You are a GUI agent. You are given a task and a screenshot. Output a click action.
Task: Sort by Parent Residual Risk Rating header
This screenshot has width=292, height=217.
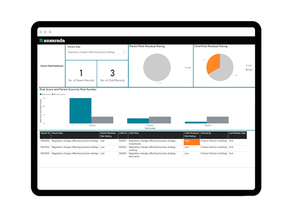109,135
